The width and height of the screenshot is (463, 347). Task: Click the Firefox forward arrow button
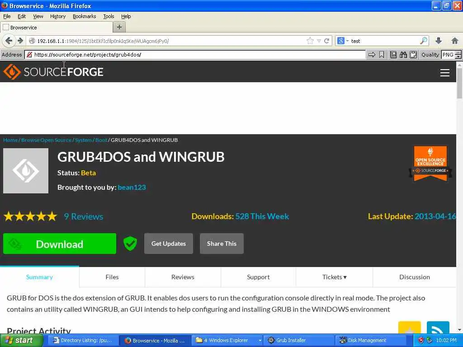point(20,41)
